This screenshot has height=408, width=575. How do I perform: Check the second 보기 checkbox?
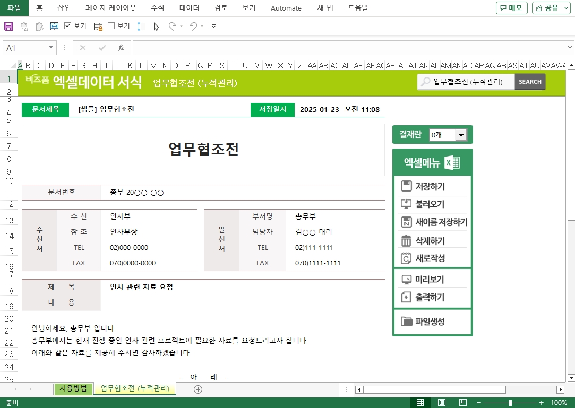click(111, 26)
